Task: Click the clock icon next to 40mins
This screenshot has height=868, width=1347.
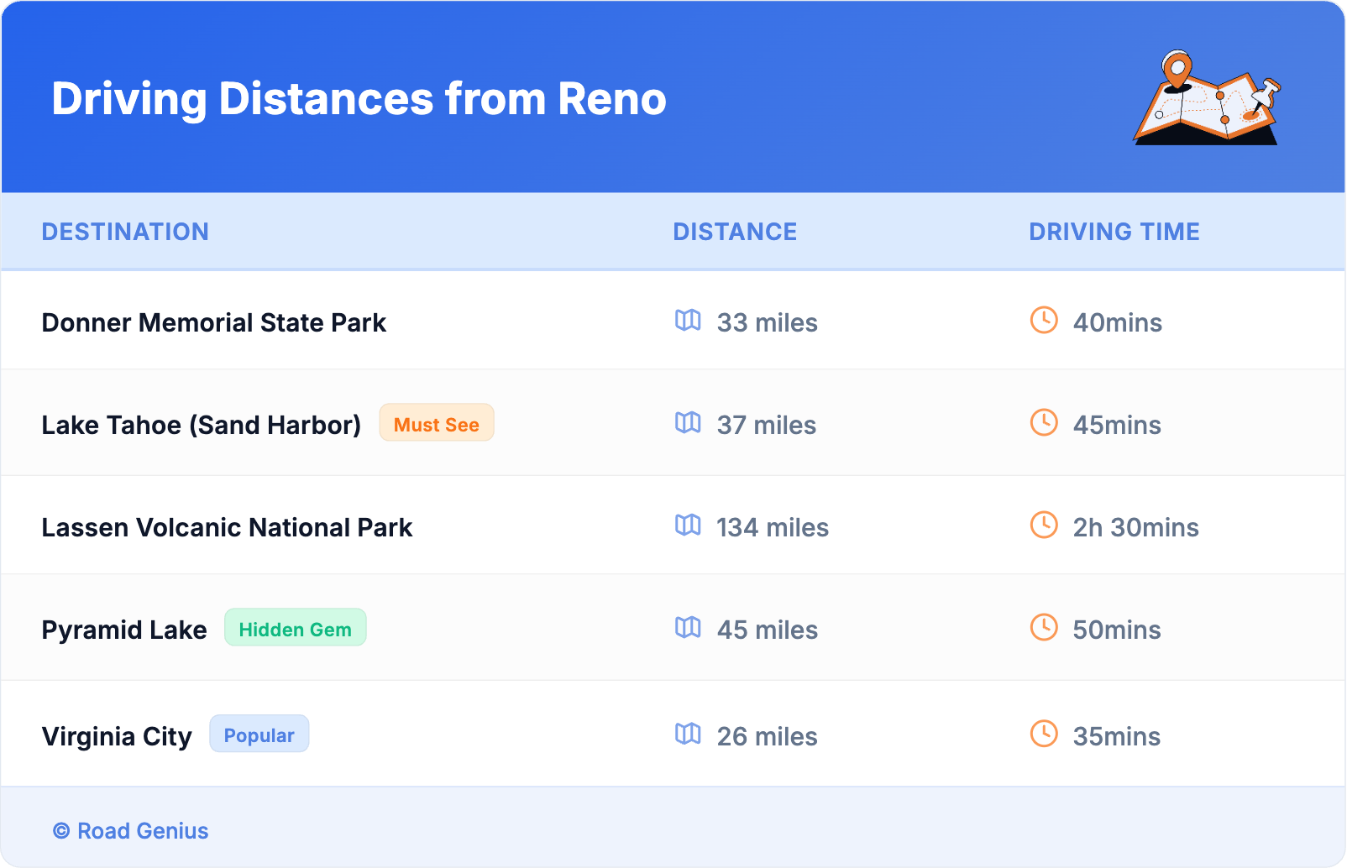Action: pos(1044,321)
